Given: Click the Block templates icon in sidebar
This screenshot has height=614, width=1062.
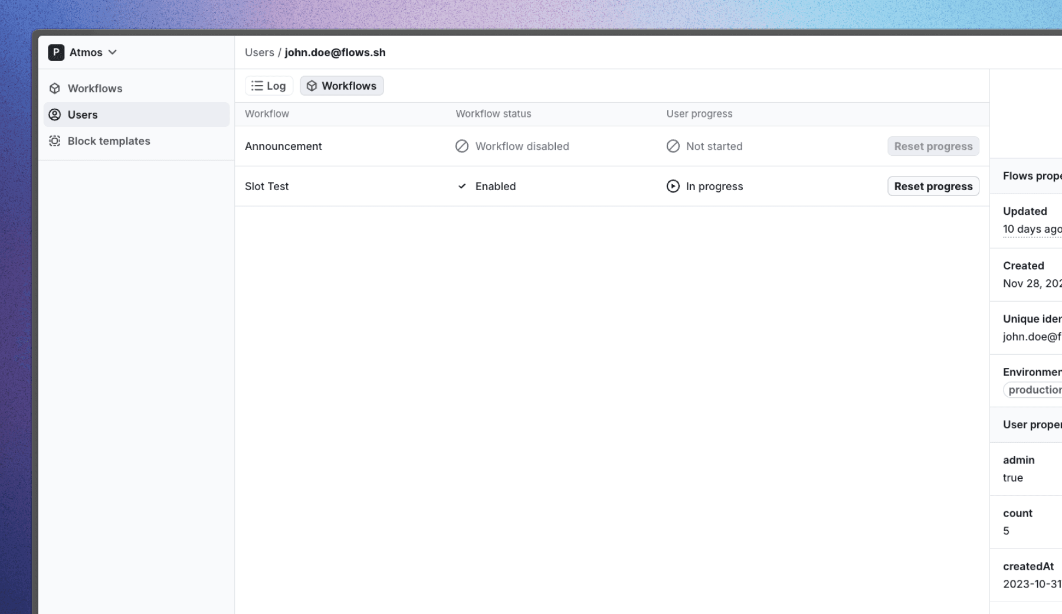Looking at the screenshot, I should [55, 141].
